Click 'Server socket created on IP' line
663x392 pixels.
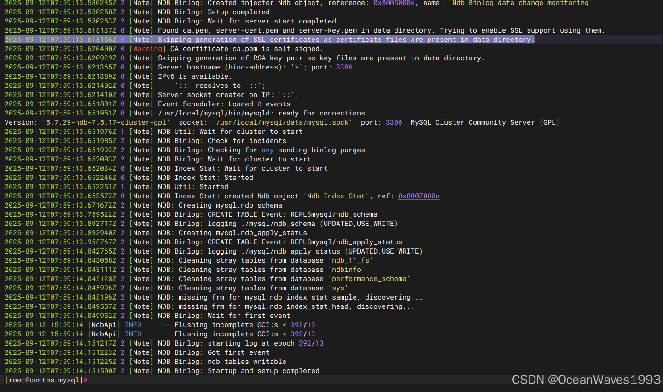(x=151, y=95)
